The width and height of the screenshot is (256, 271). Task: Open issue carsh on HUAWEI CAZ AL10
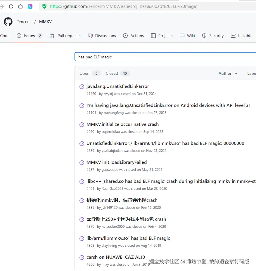(x=116, y=257)
